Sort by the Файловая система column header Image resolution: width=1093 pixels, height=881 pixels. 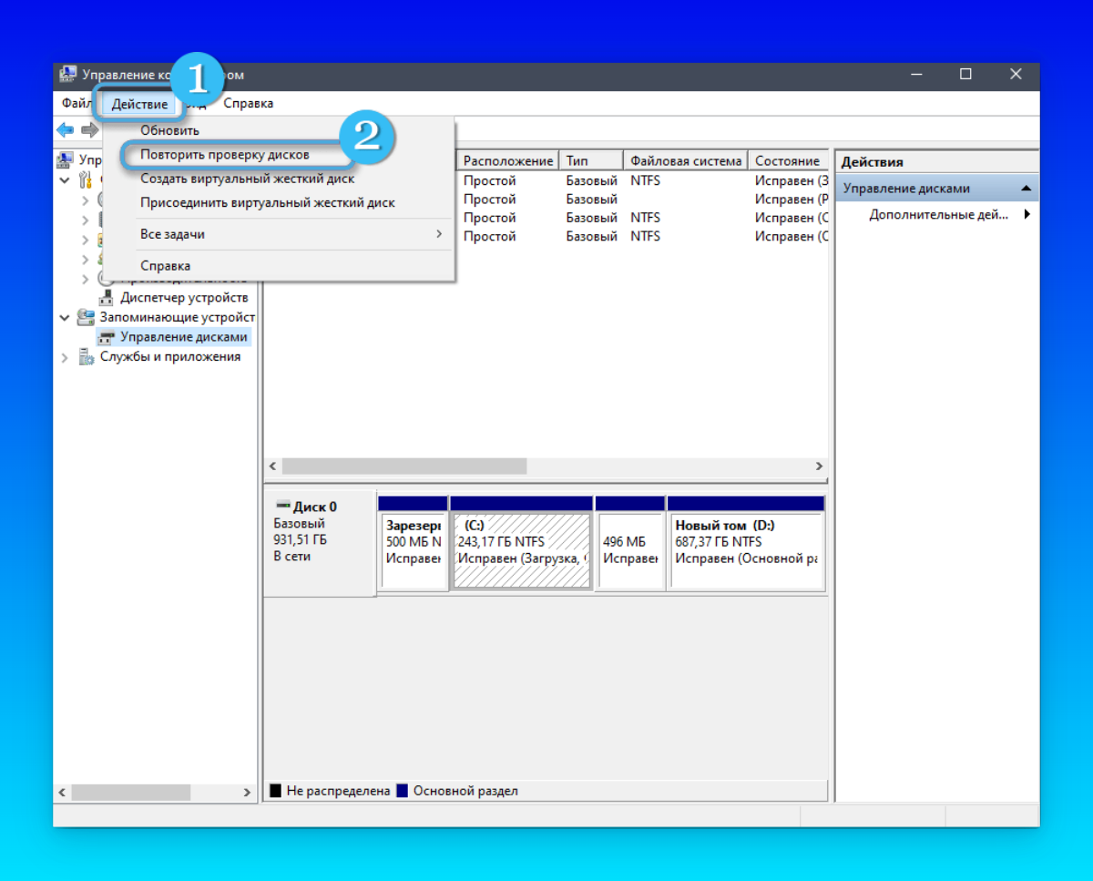686,161
